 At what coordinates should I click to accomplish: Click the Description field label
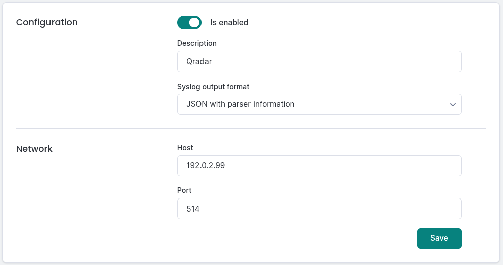(x=196, y=43)
